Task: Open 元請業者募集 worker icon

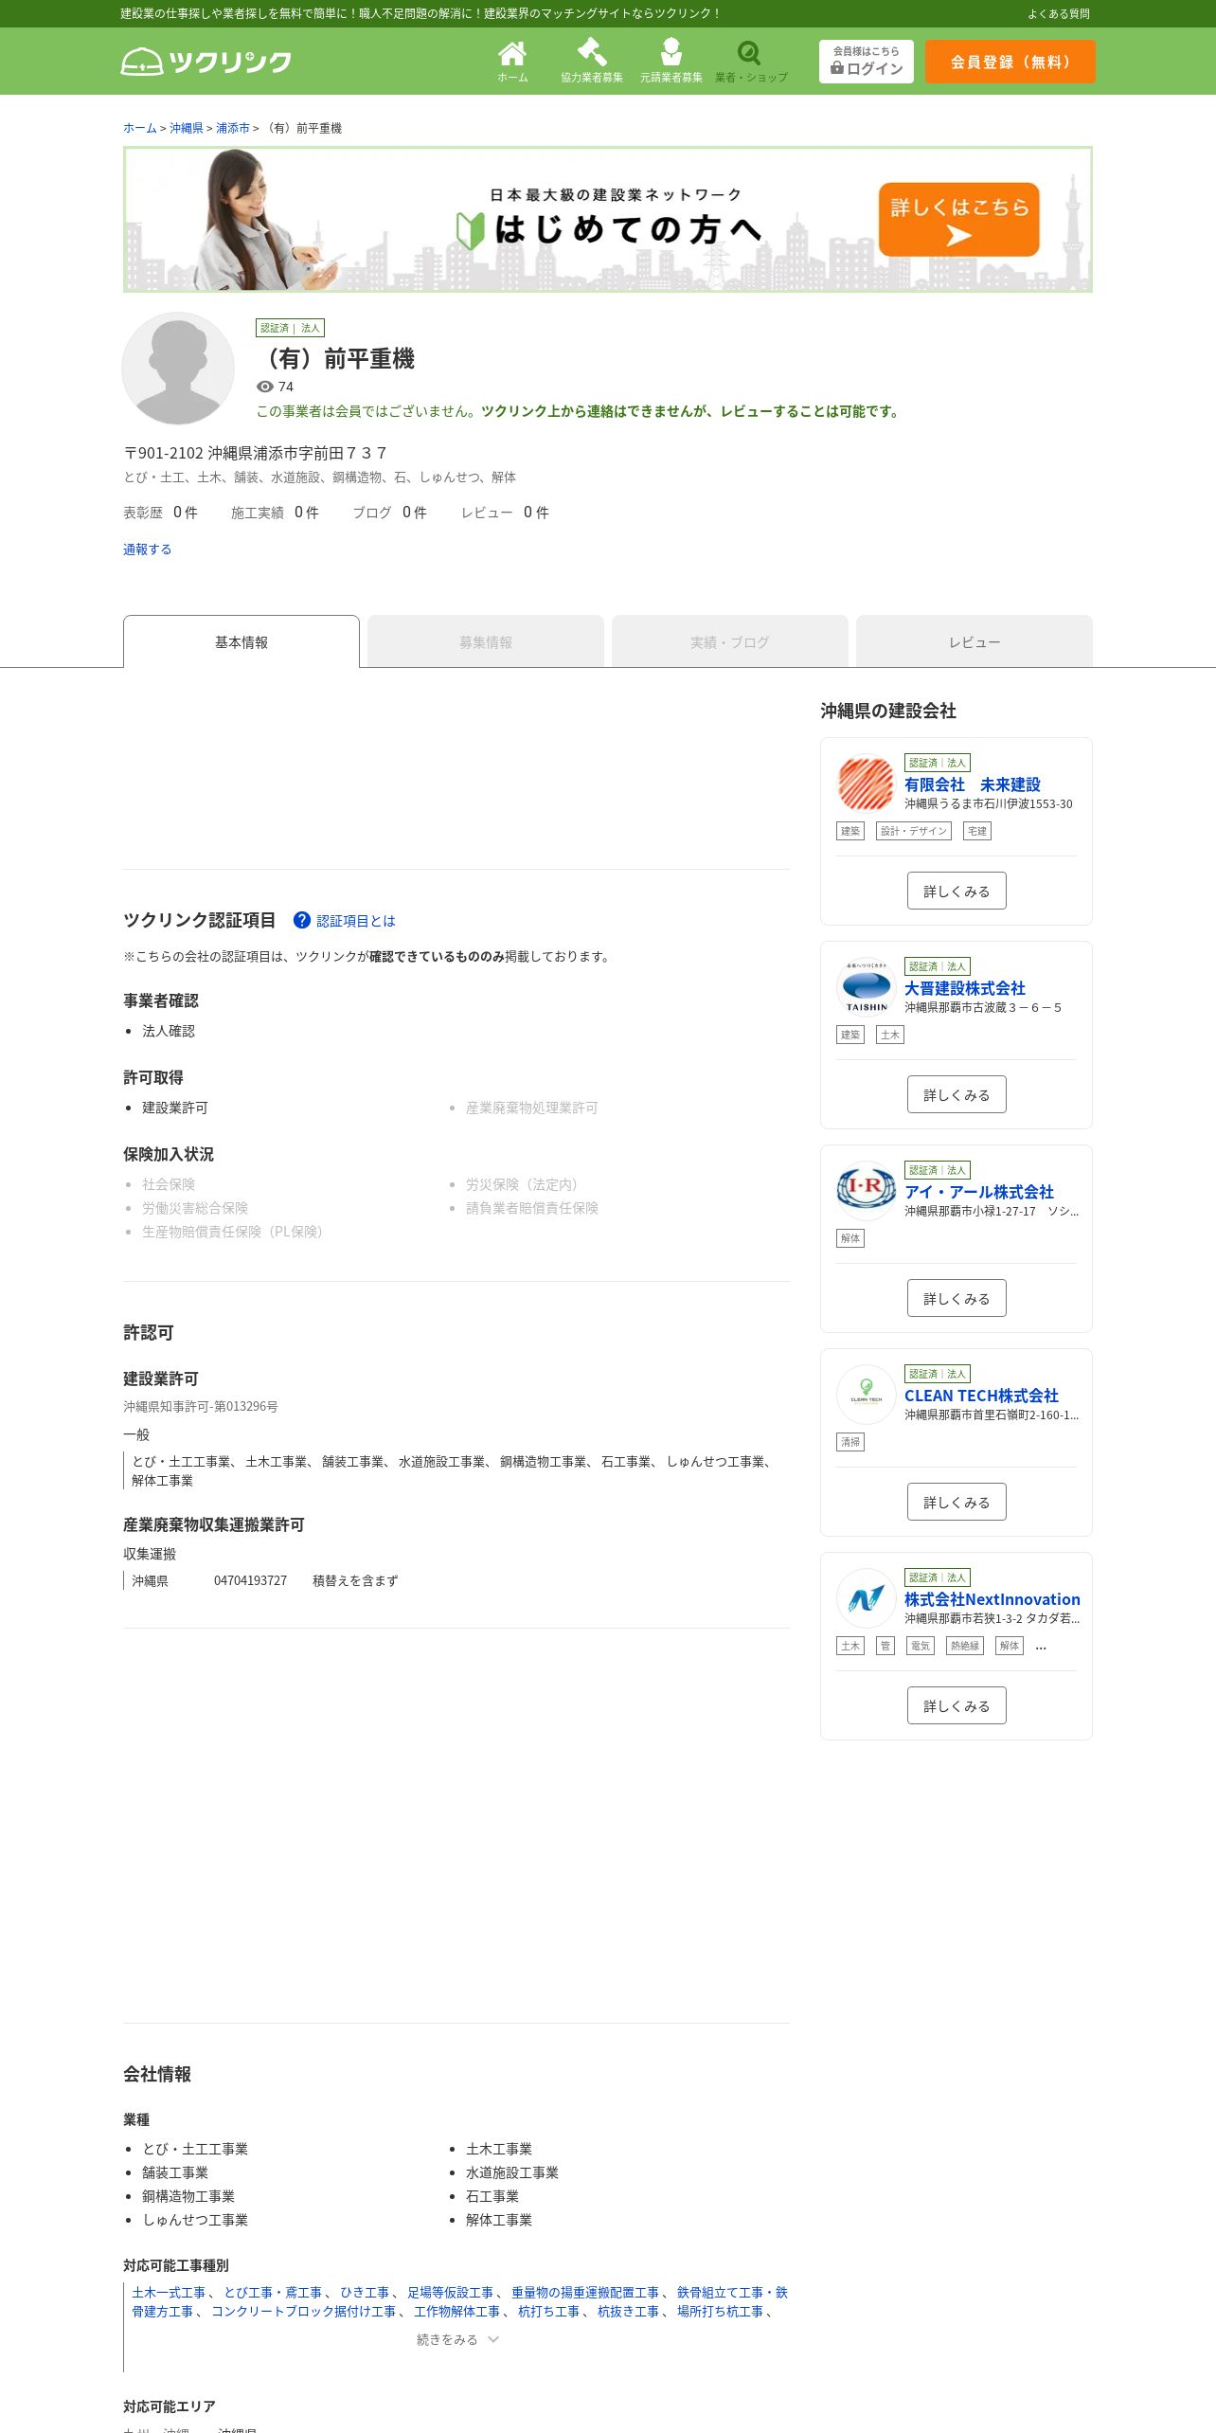Action: pyautogui.click(x=671, y=62)
